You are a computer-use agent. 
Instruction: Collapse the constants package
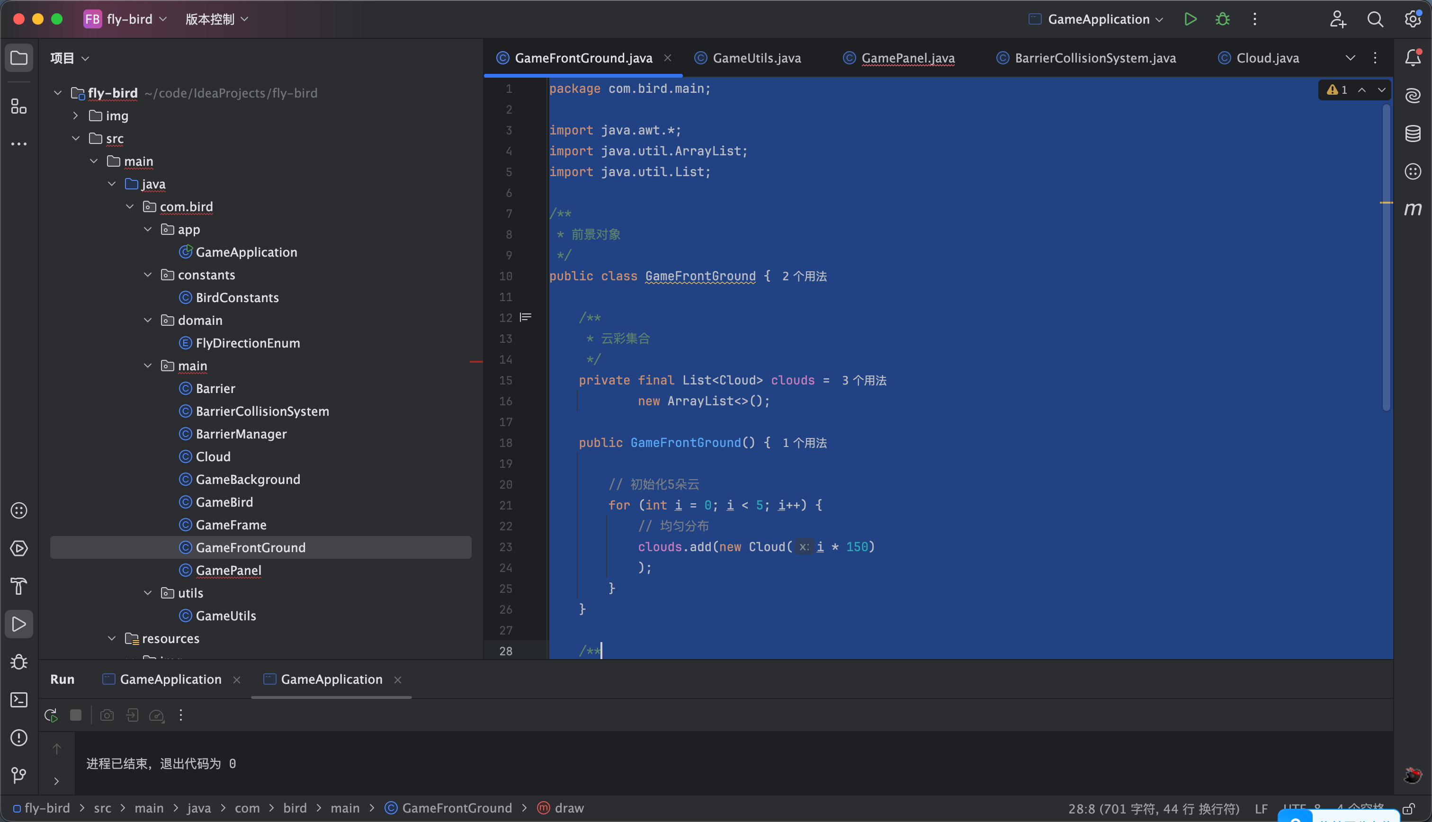(x=148, y=275)
